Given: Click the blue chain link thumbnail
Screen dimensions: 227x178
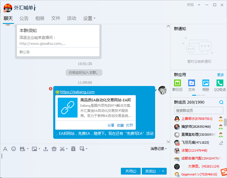Looking at the screenshot, I should coord(68,108).
